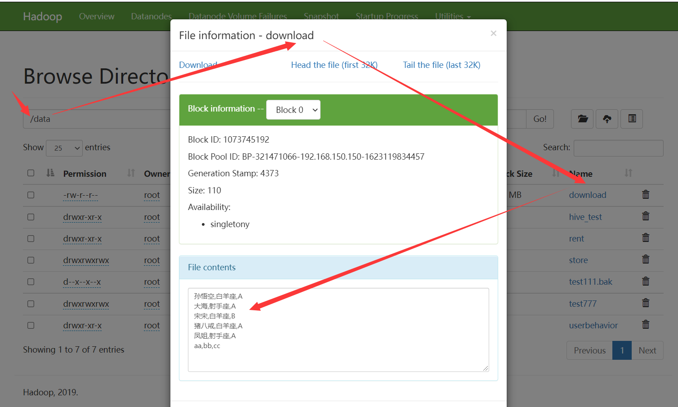
Task: Open the Overview tab
Action: (97, 16)
